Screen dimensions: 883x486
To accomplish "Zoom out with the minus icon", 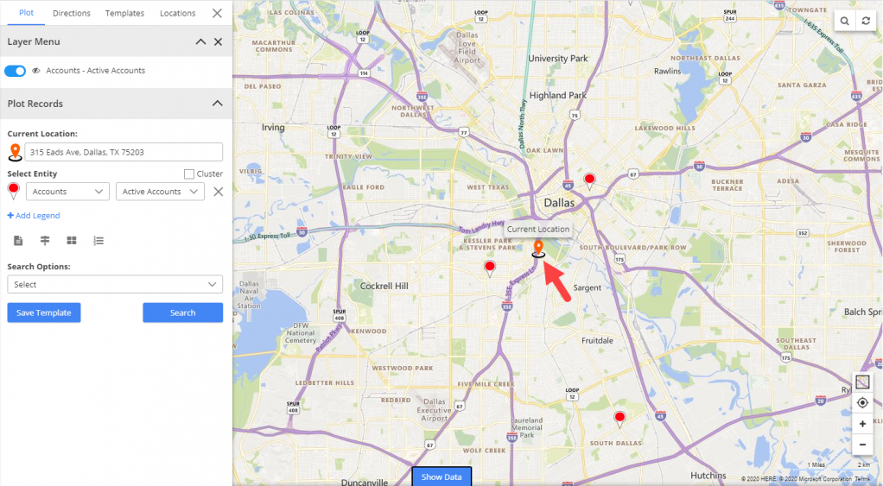I will [862, 445].
